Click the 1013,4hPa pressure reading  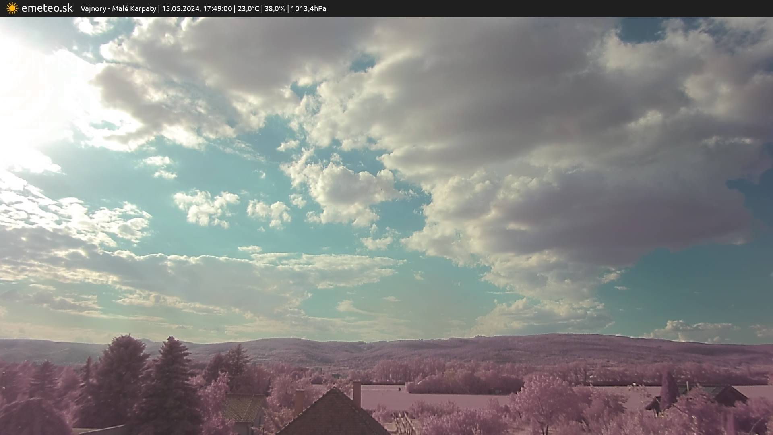coord(308,9)
